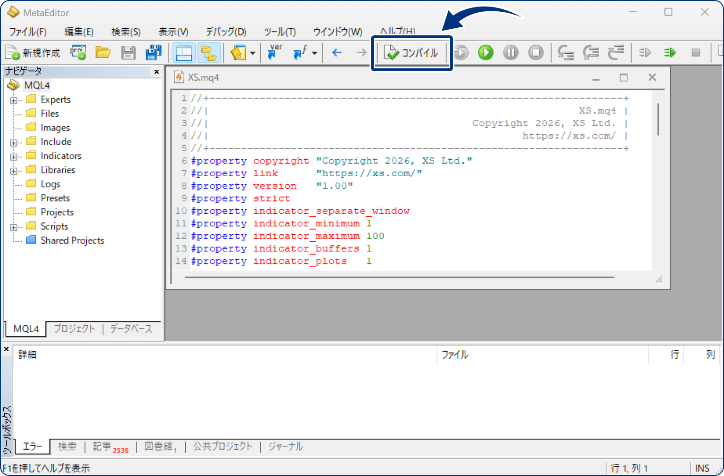Open the デバッグ(D) menu
The height and width of the screenshot is (476, 724).
tap(226, 32)
